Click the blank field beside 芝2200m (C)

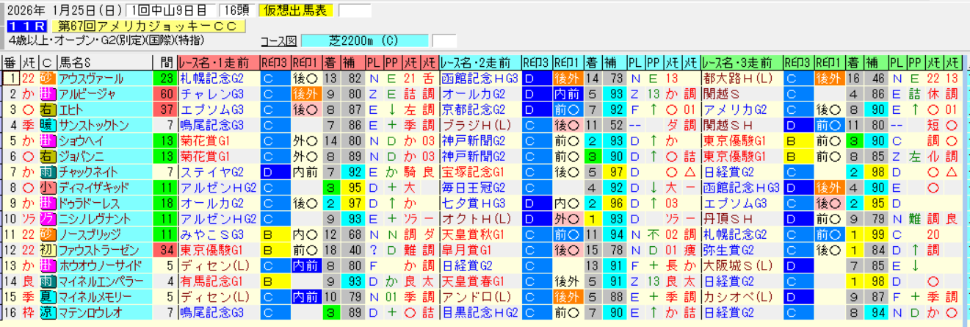point(444,40)
